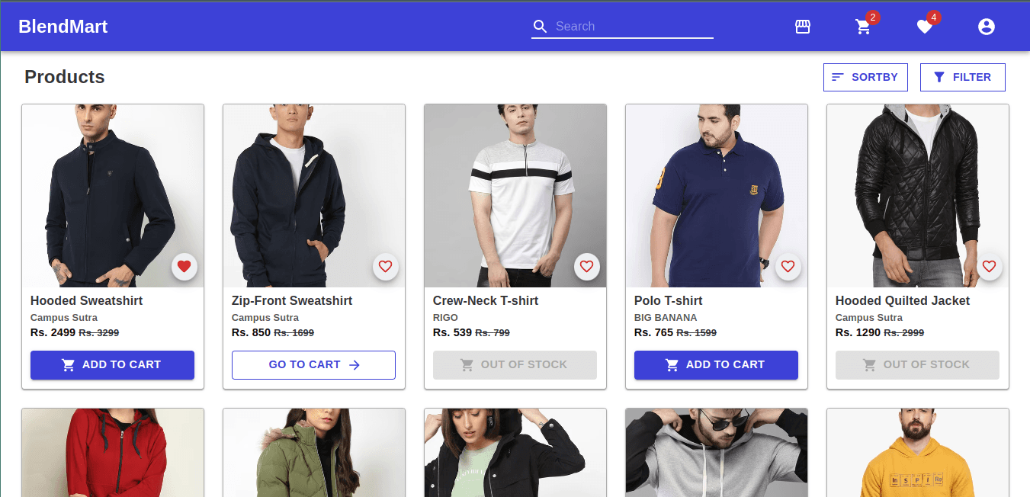Toggle wishlist heart on Crew-Neck T-shirt
This screenshot has width=1030, height=497.
pos(586,267)
